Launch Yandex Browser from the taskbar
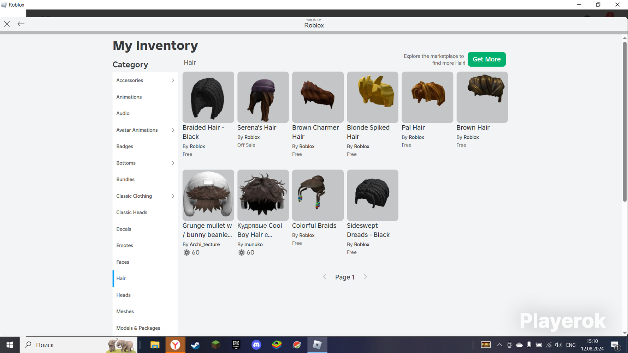 click(x=175, y=345)
